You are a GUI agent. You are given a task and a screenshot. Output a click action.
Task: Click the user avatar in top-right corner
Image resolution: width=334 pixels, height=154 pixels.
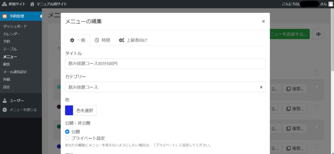[331, 4]
